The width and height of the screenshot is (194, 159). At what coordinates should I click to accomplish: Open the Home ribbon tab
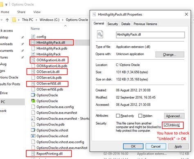click(5, 12)
